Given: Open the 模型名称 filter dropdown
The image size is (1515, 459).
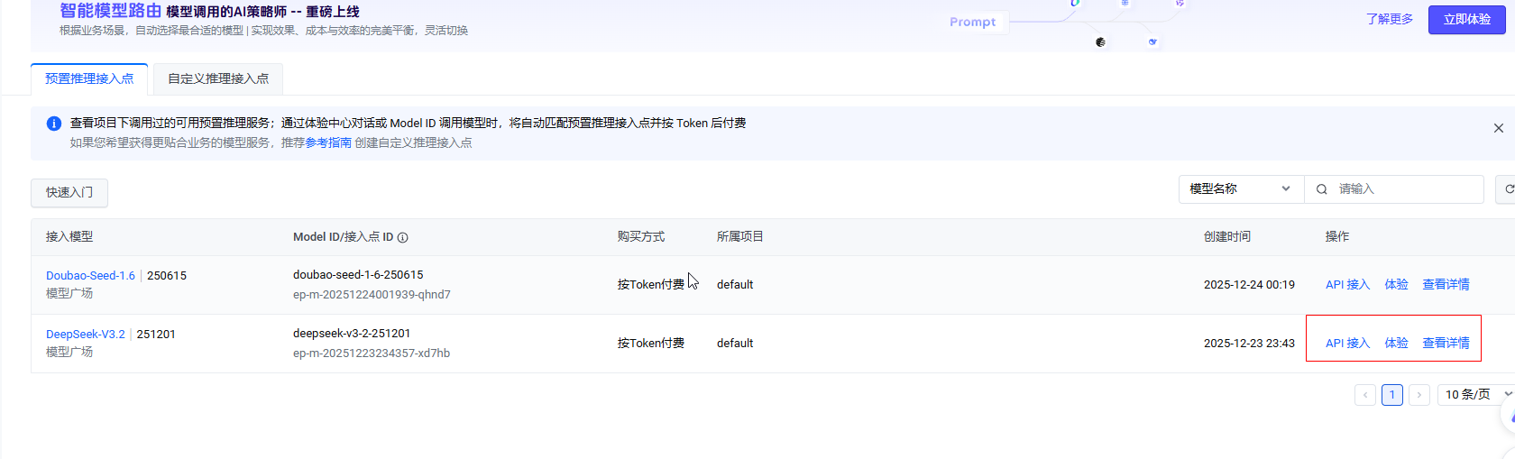Looking at the screenshot, I should pyautogui.click(x=1241, y=189).
